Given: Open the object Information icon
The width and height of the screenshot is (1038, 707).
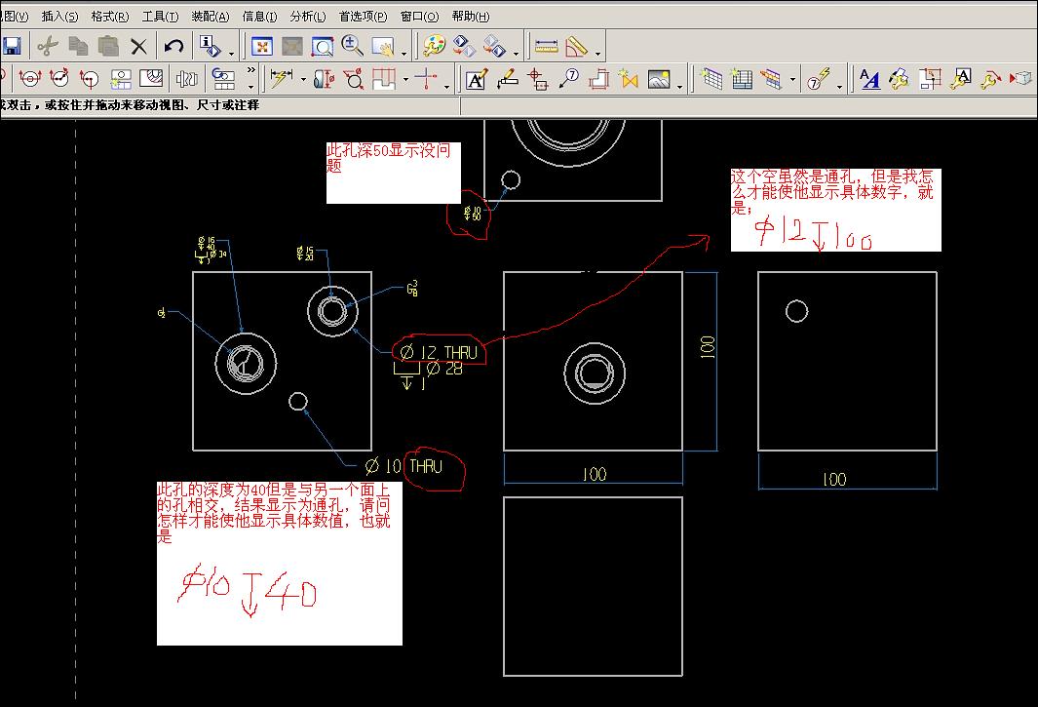Looking at the screenshot, I should (x=210, y=47).
